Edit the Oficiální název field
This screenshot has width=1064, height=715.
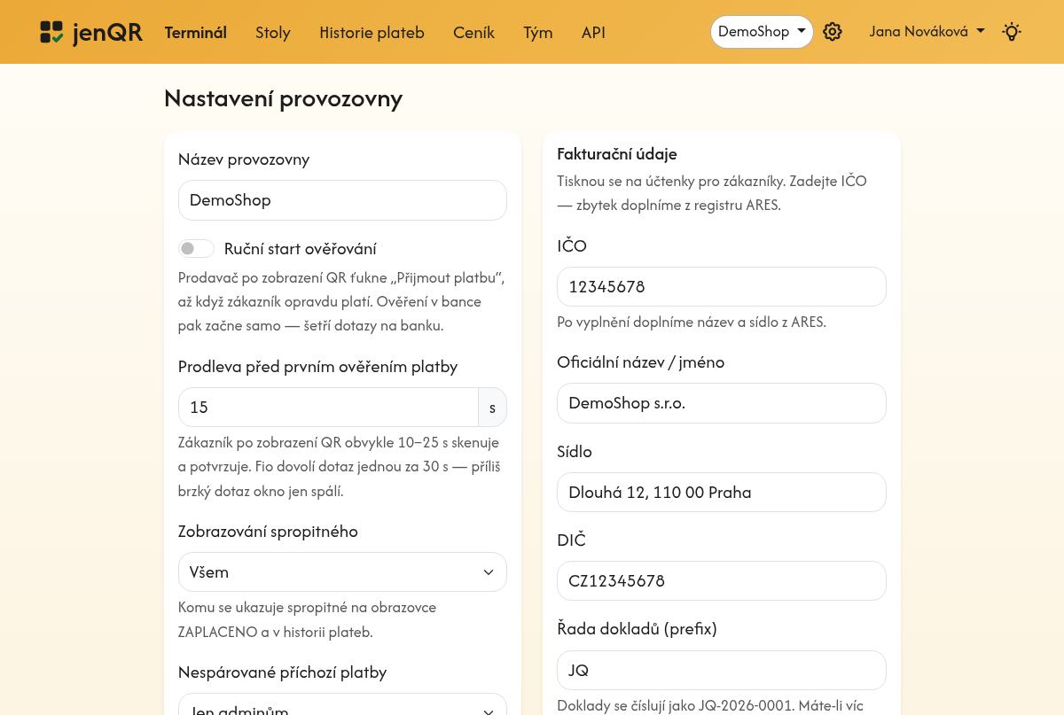[722, 403]
